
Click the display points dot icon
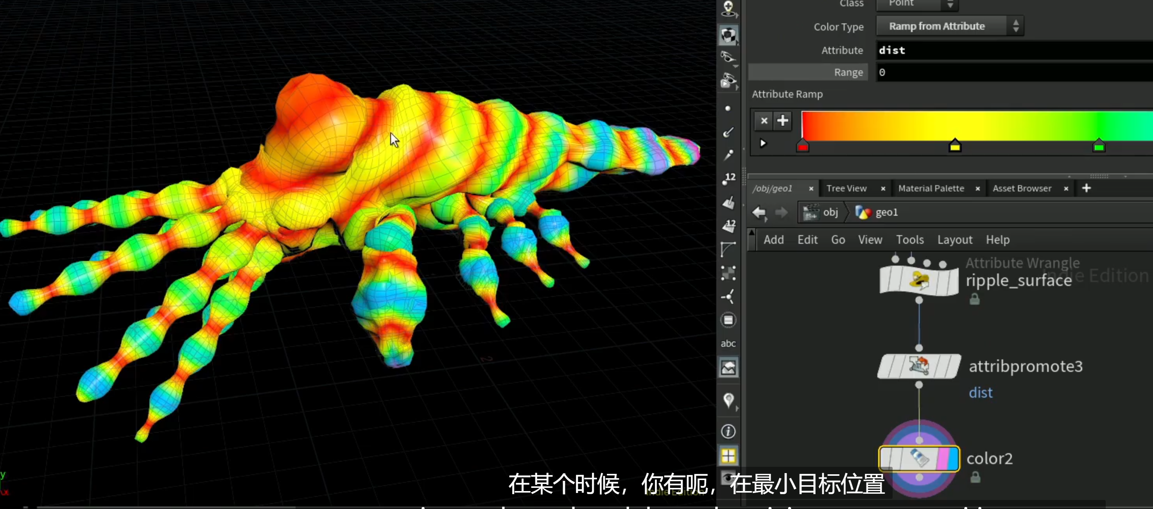point(728,109)
